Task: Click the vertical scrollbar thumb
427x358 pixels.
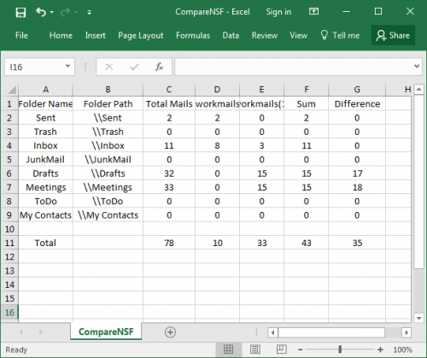Action: tap(418, 182)
